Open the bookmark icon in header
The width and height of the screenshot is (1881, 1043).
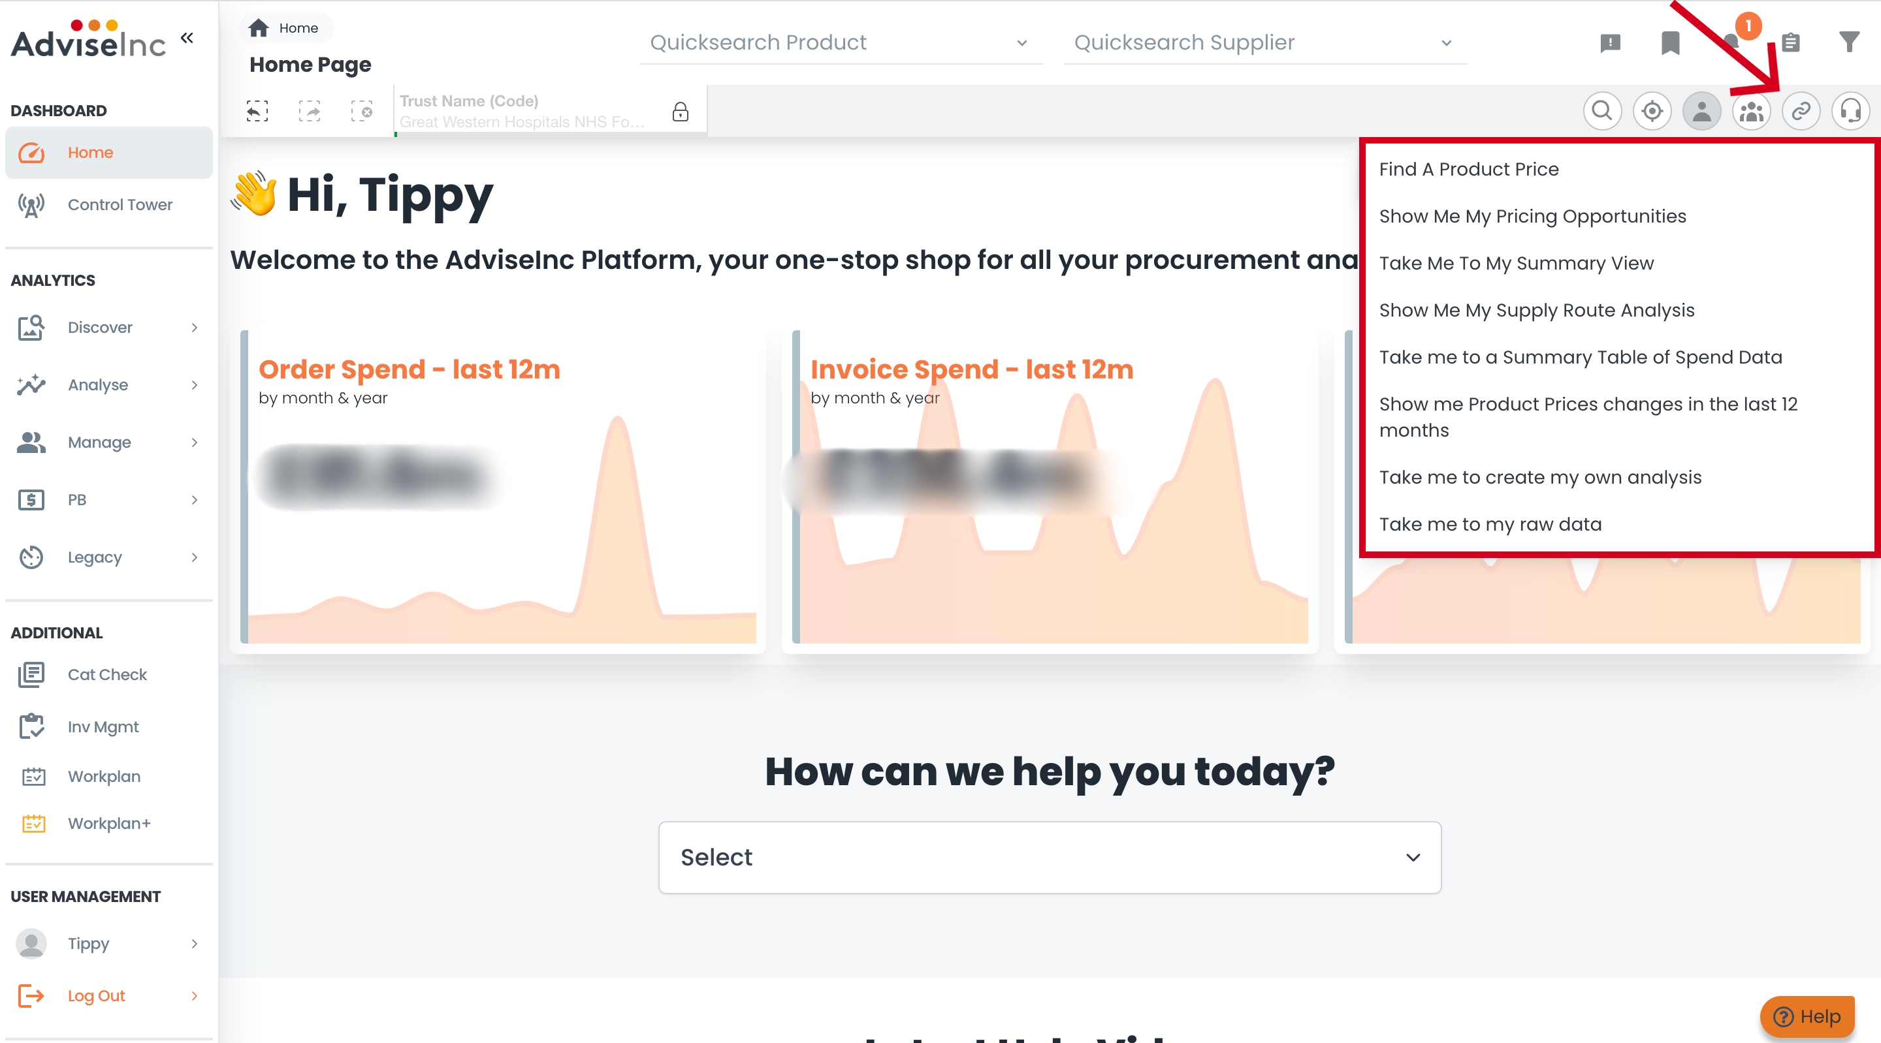pos(1670,42)
